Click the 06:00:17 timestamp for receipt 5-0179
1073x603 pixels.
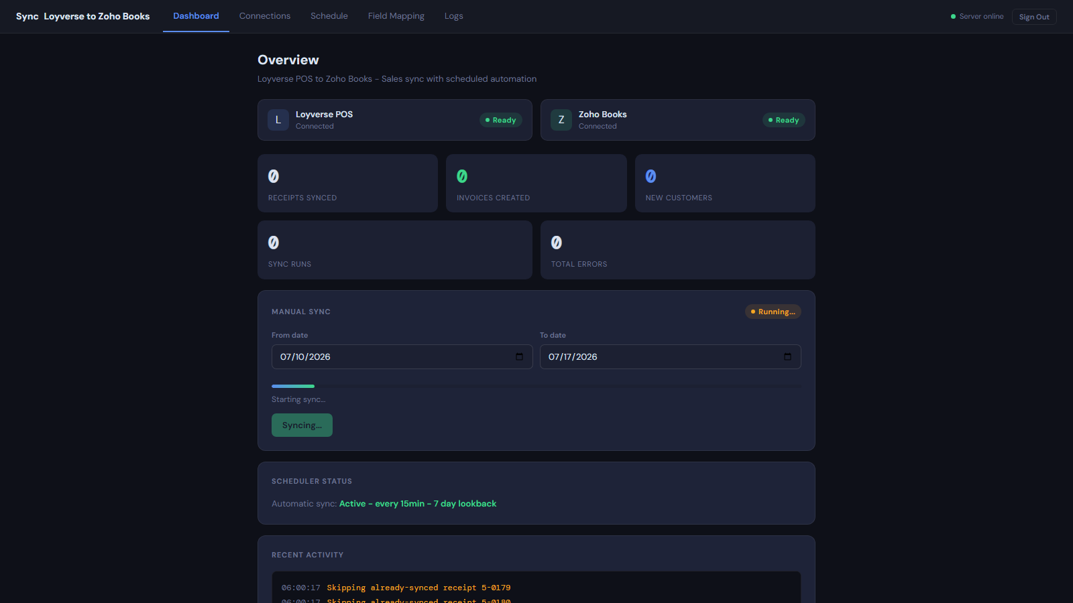301,588
